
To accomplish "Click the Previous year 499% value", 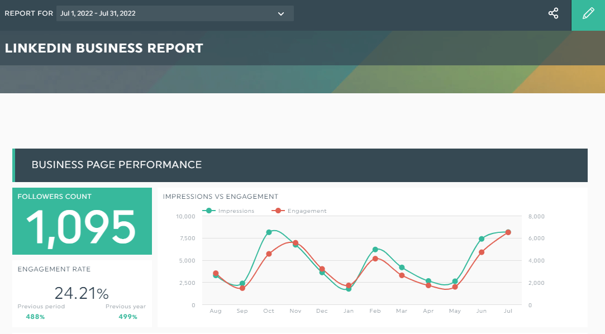I will coord(128,317).
